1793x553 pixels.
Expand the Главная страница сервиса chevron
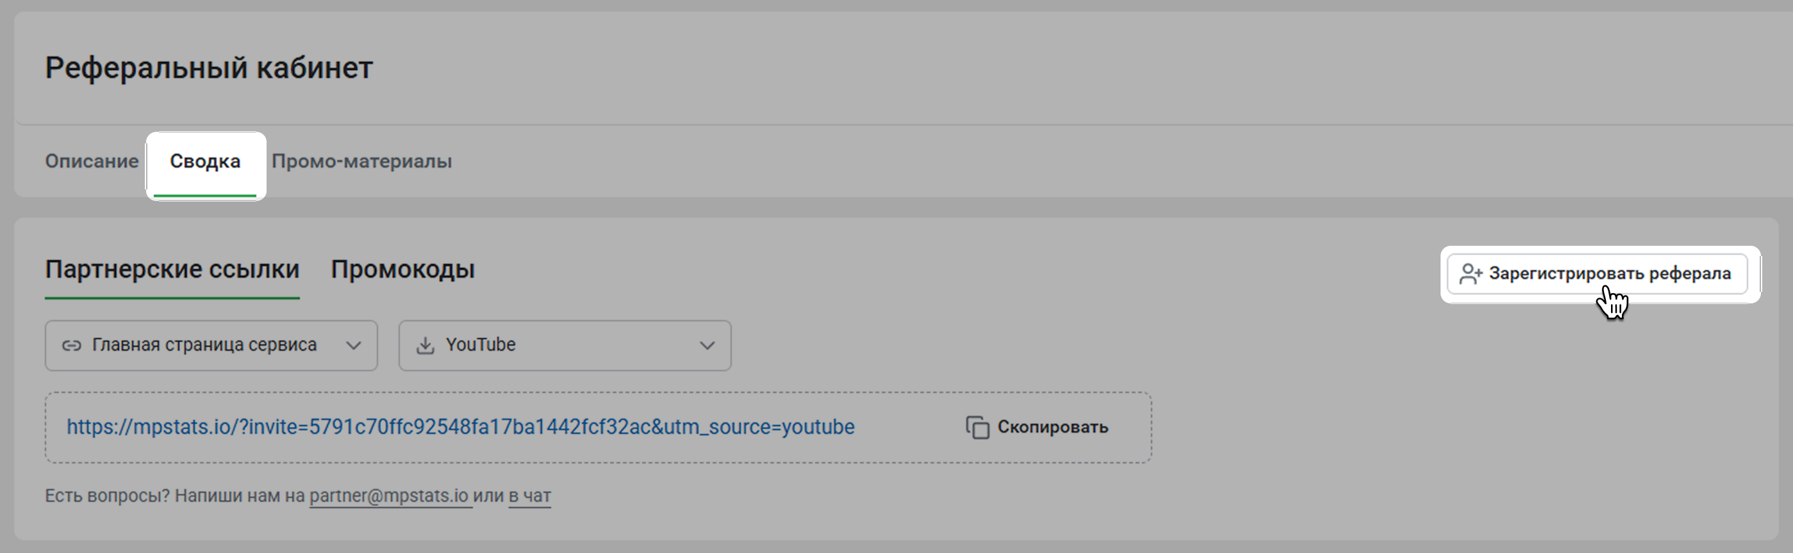pyautogui.click(x=354, y=346)
